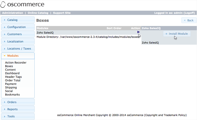Click the Module Directory path text
Image resolution: width=197 pixels, height=120 pixels.
click(x=88, y=37)
